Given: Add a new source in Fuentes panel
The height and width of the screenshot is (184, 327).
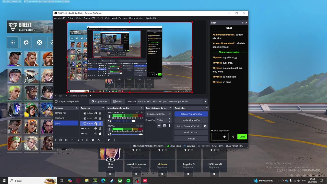Looking at the screenshot, I should (x=82, y=140).
